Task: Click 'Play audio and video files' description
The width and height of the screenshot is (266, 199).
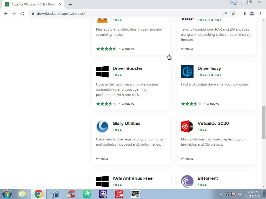Action: point(129,32)
